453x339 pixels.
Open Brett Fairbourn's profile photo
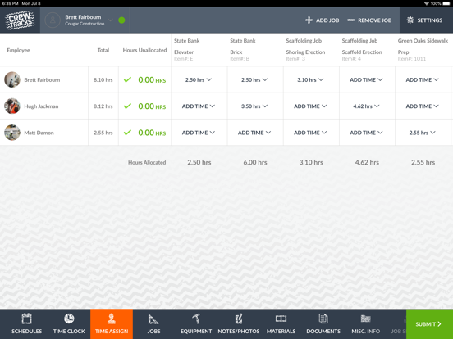pos(12,79)
